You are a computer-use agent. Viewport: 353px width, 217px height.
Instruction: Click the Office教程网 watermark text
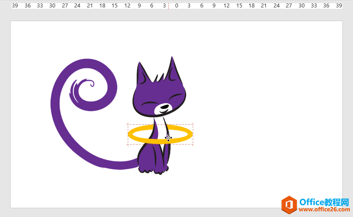(x=324, y=202)
